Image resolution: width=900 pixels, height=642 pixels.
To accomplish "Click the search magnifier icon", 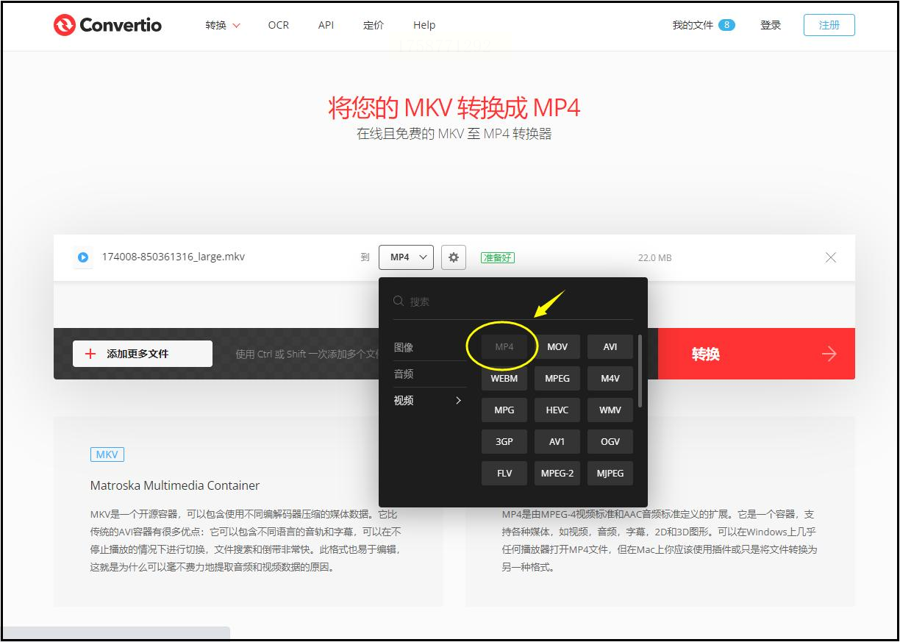I will pyautogui.click(x=399, y=302).
